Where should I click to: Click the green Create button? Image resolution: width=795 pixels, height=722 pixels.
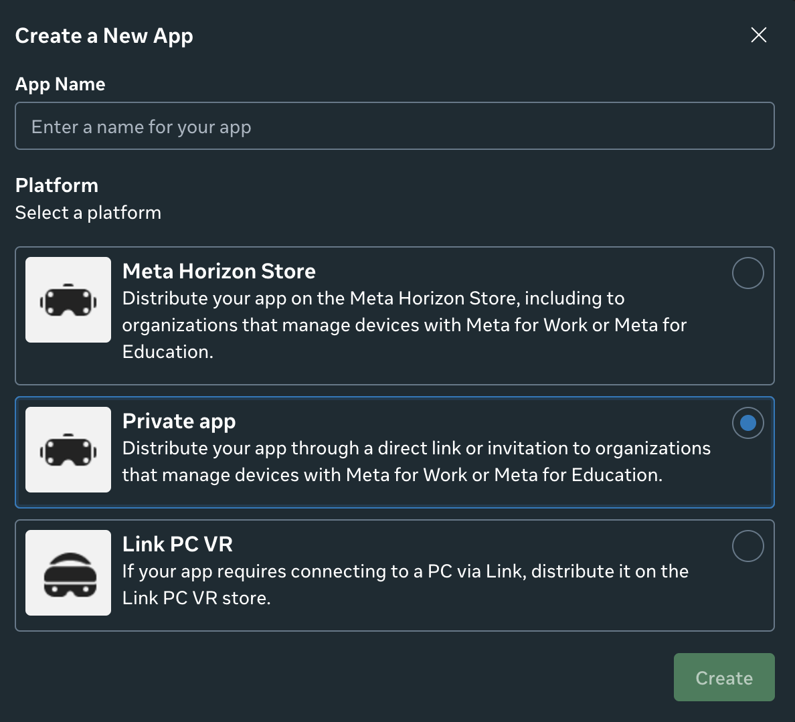724,677
